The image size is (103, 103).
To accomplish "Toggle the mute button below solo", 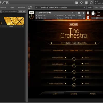I will tap(88, 18).
